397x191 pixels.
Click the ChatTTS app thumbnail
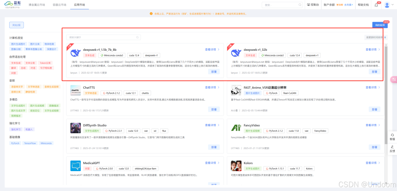coord(75,90)
